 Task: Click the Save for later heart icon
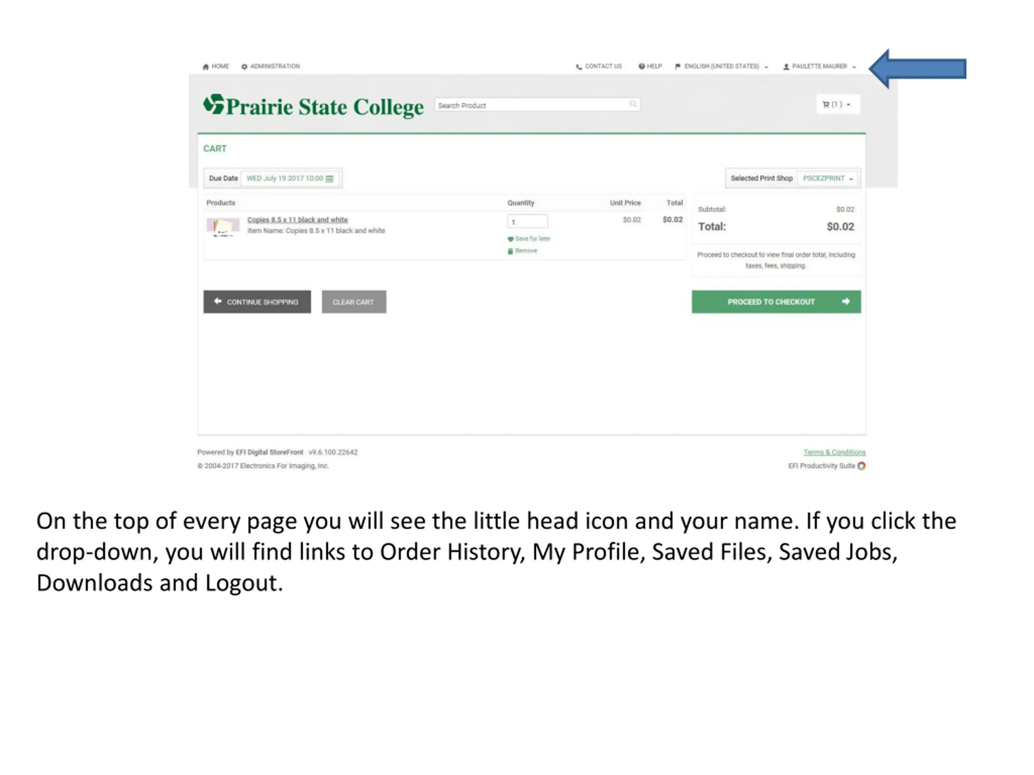tap(511, 239)
